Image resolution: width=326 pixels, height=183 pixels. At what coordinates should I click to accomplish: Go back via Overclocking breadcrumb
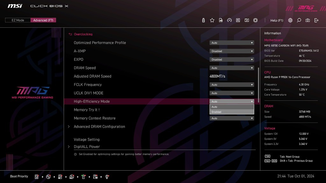pos(83,34)
